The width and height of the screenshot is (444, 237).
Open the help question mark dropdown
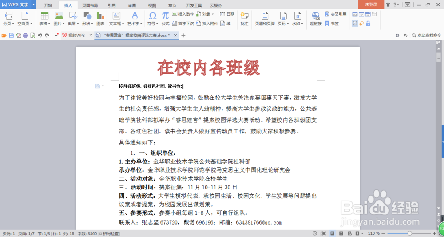click(x=396, y=4)
